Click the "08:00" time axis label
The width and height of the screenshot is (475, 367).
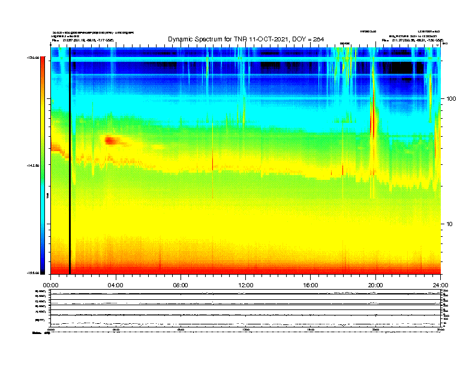[x=181, y=285]
